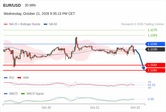This screenshot has width=166, height=112.
Task: Click the red 1.1180 support price tag
Action: pos(155,70)
